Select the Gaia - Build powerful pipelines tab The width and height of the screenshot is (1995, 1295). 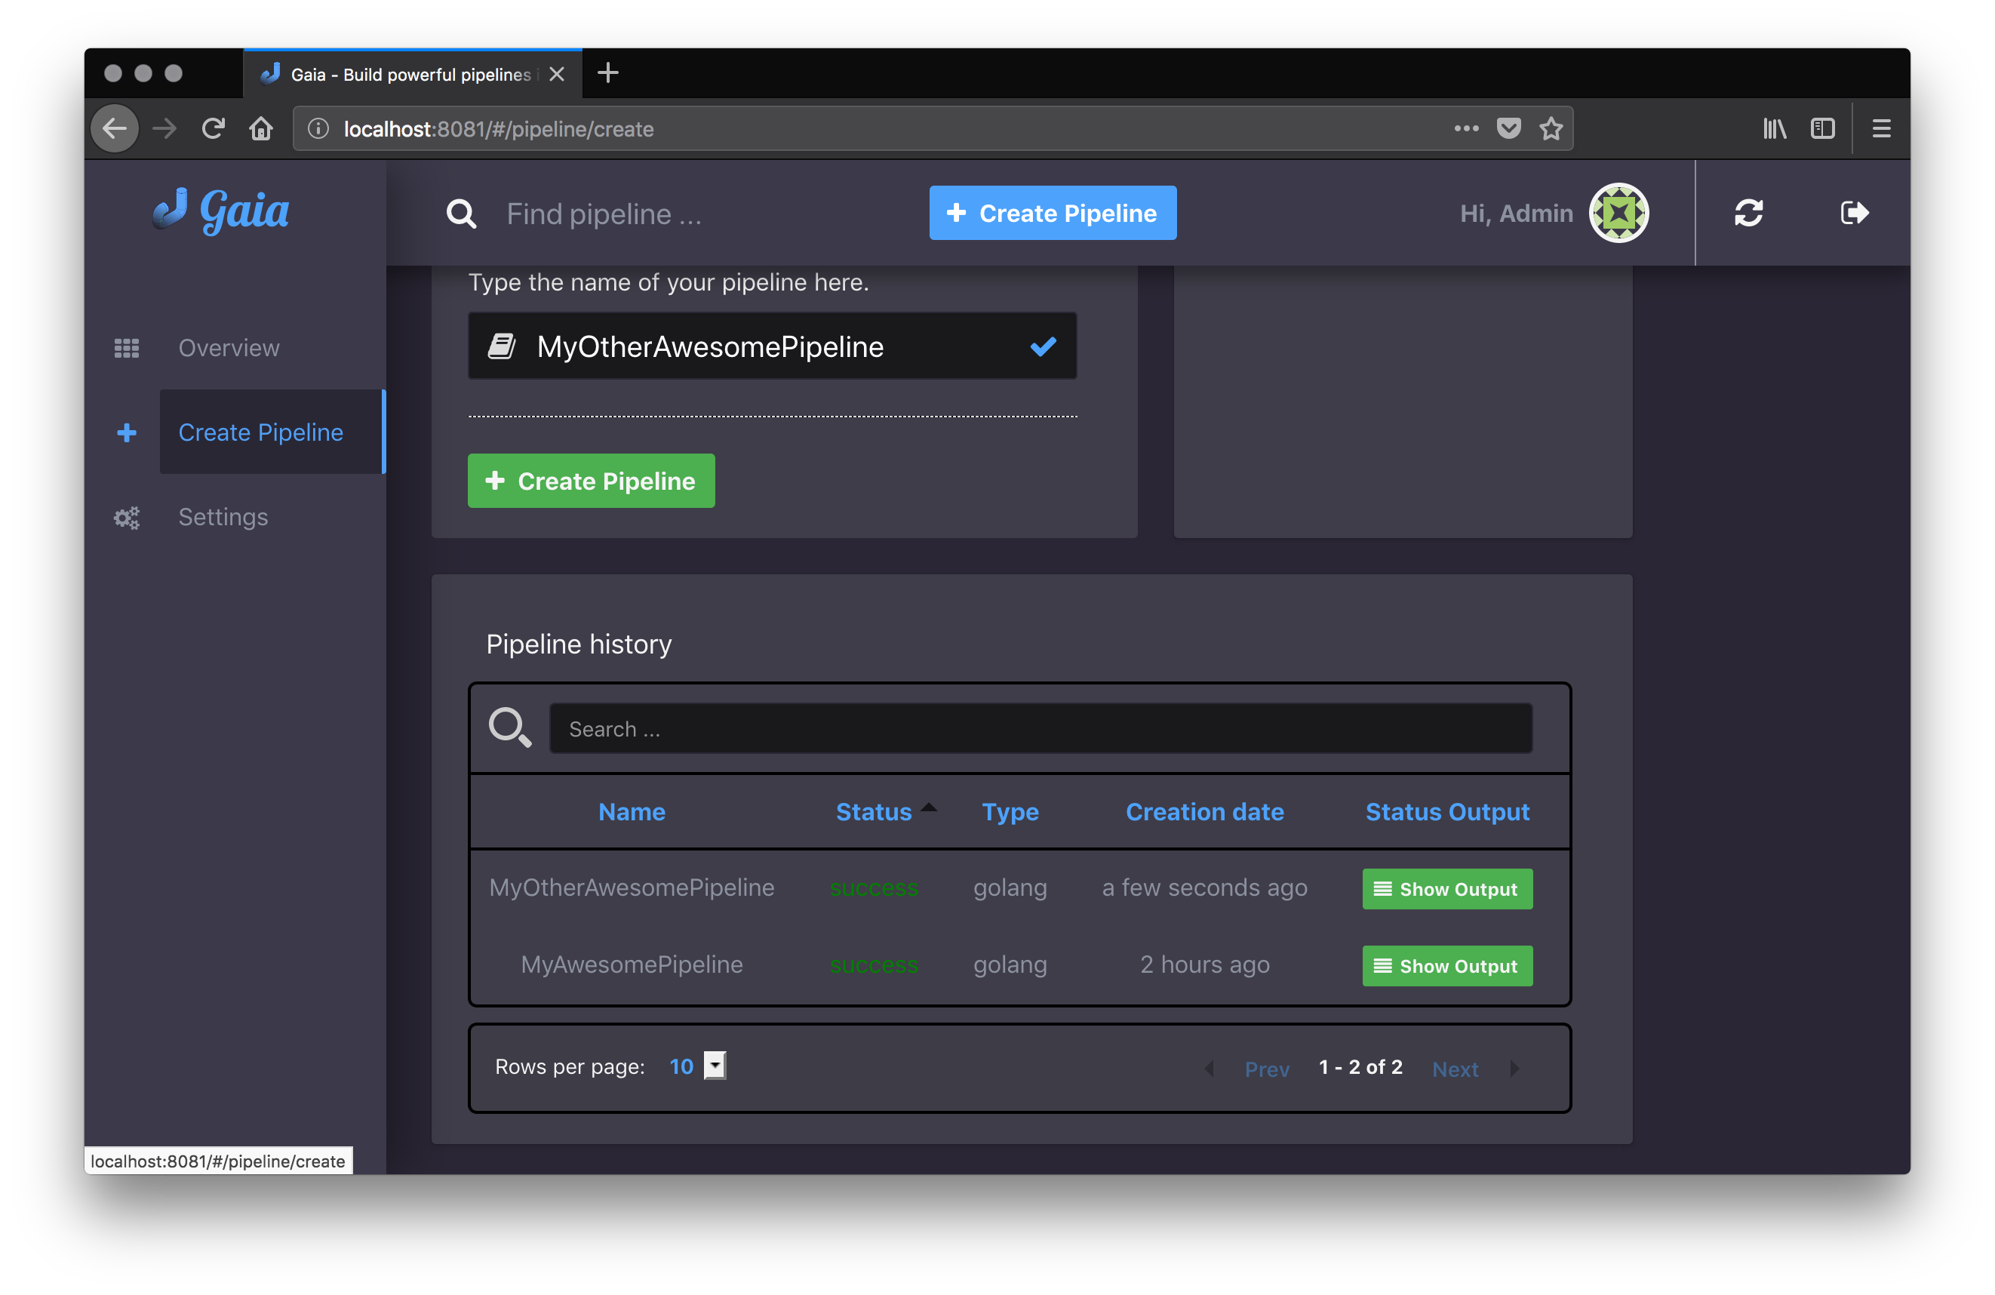coord(413,74)
